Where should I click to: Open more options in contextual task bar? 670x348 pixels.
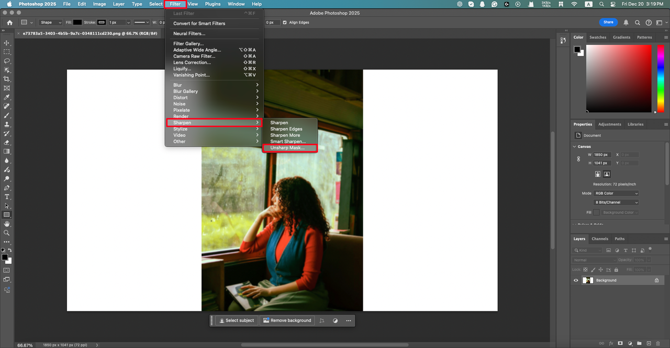349,320
